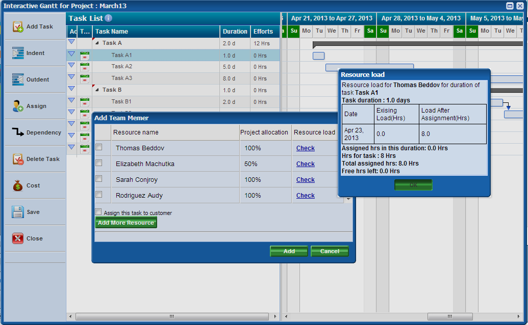The image size is (528, 325).
Task: Tick the Thomas Beddov checkbox
Action: (x=99, y=147)
